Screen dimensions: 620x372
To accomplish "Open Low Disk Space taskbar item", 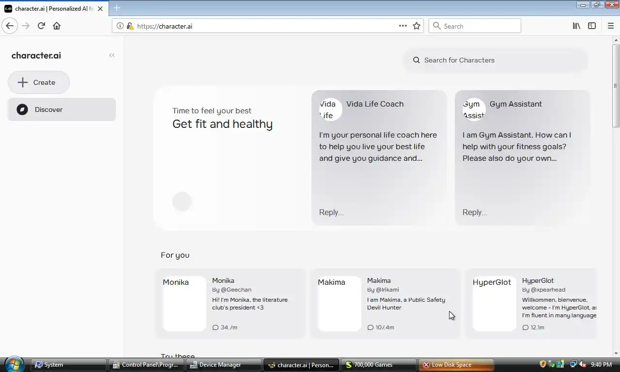I will (456, 365).
